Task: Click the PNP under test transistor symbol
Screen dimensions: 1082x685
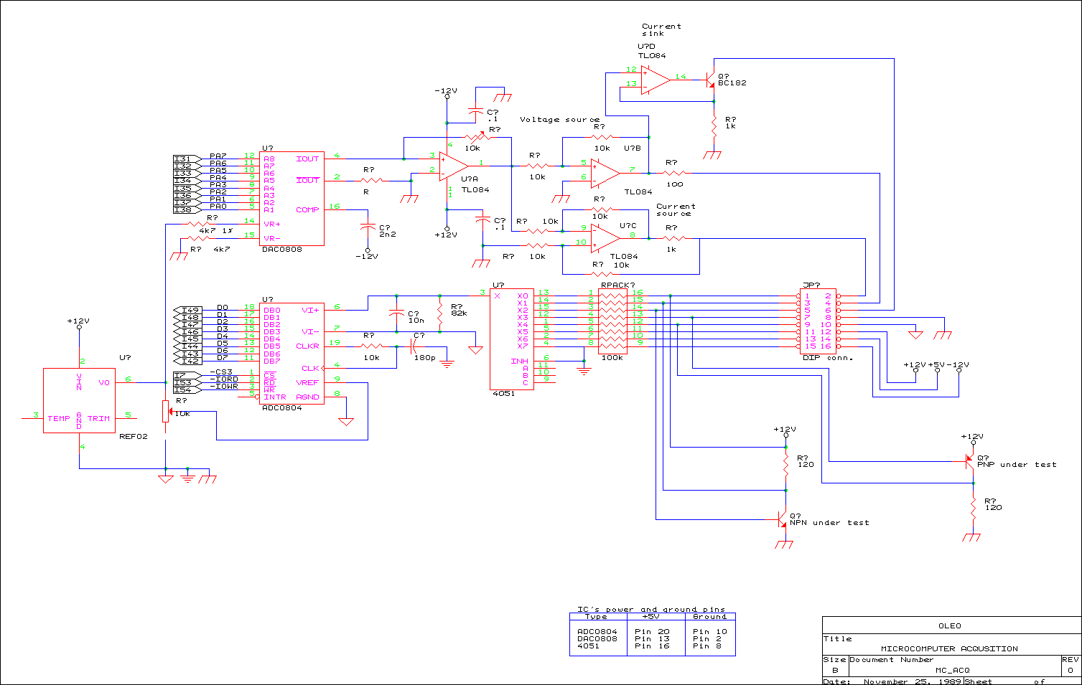Action: click(x=969, y=461)
